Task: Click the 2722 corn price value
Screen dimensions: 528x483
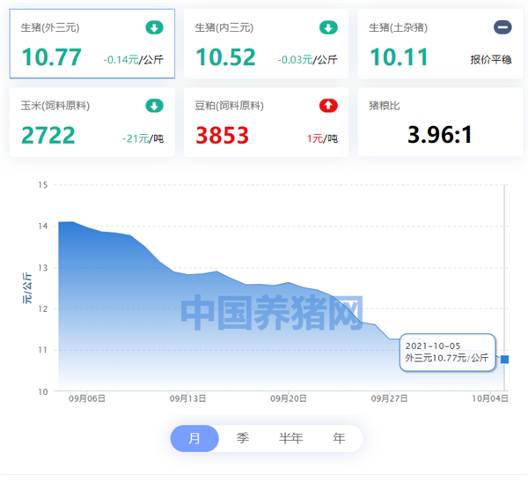Action: tap(48, 135)
